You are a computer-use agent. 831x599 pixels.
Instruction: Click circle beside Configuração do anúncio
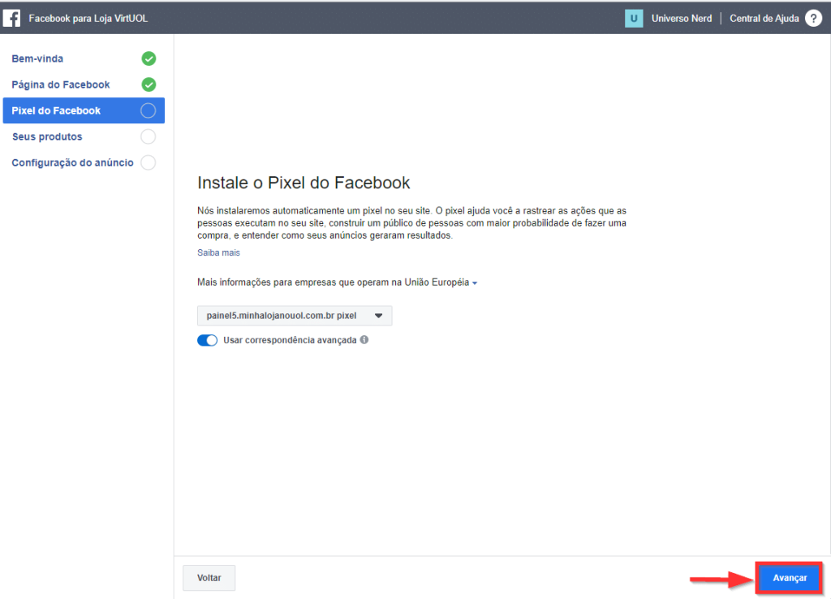[x=148, y=162]
